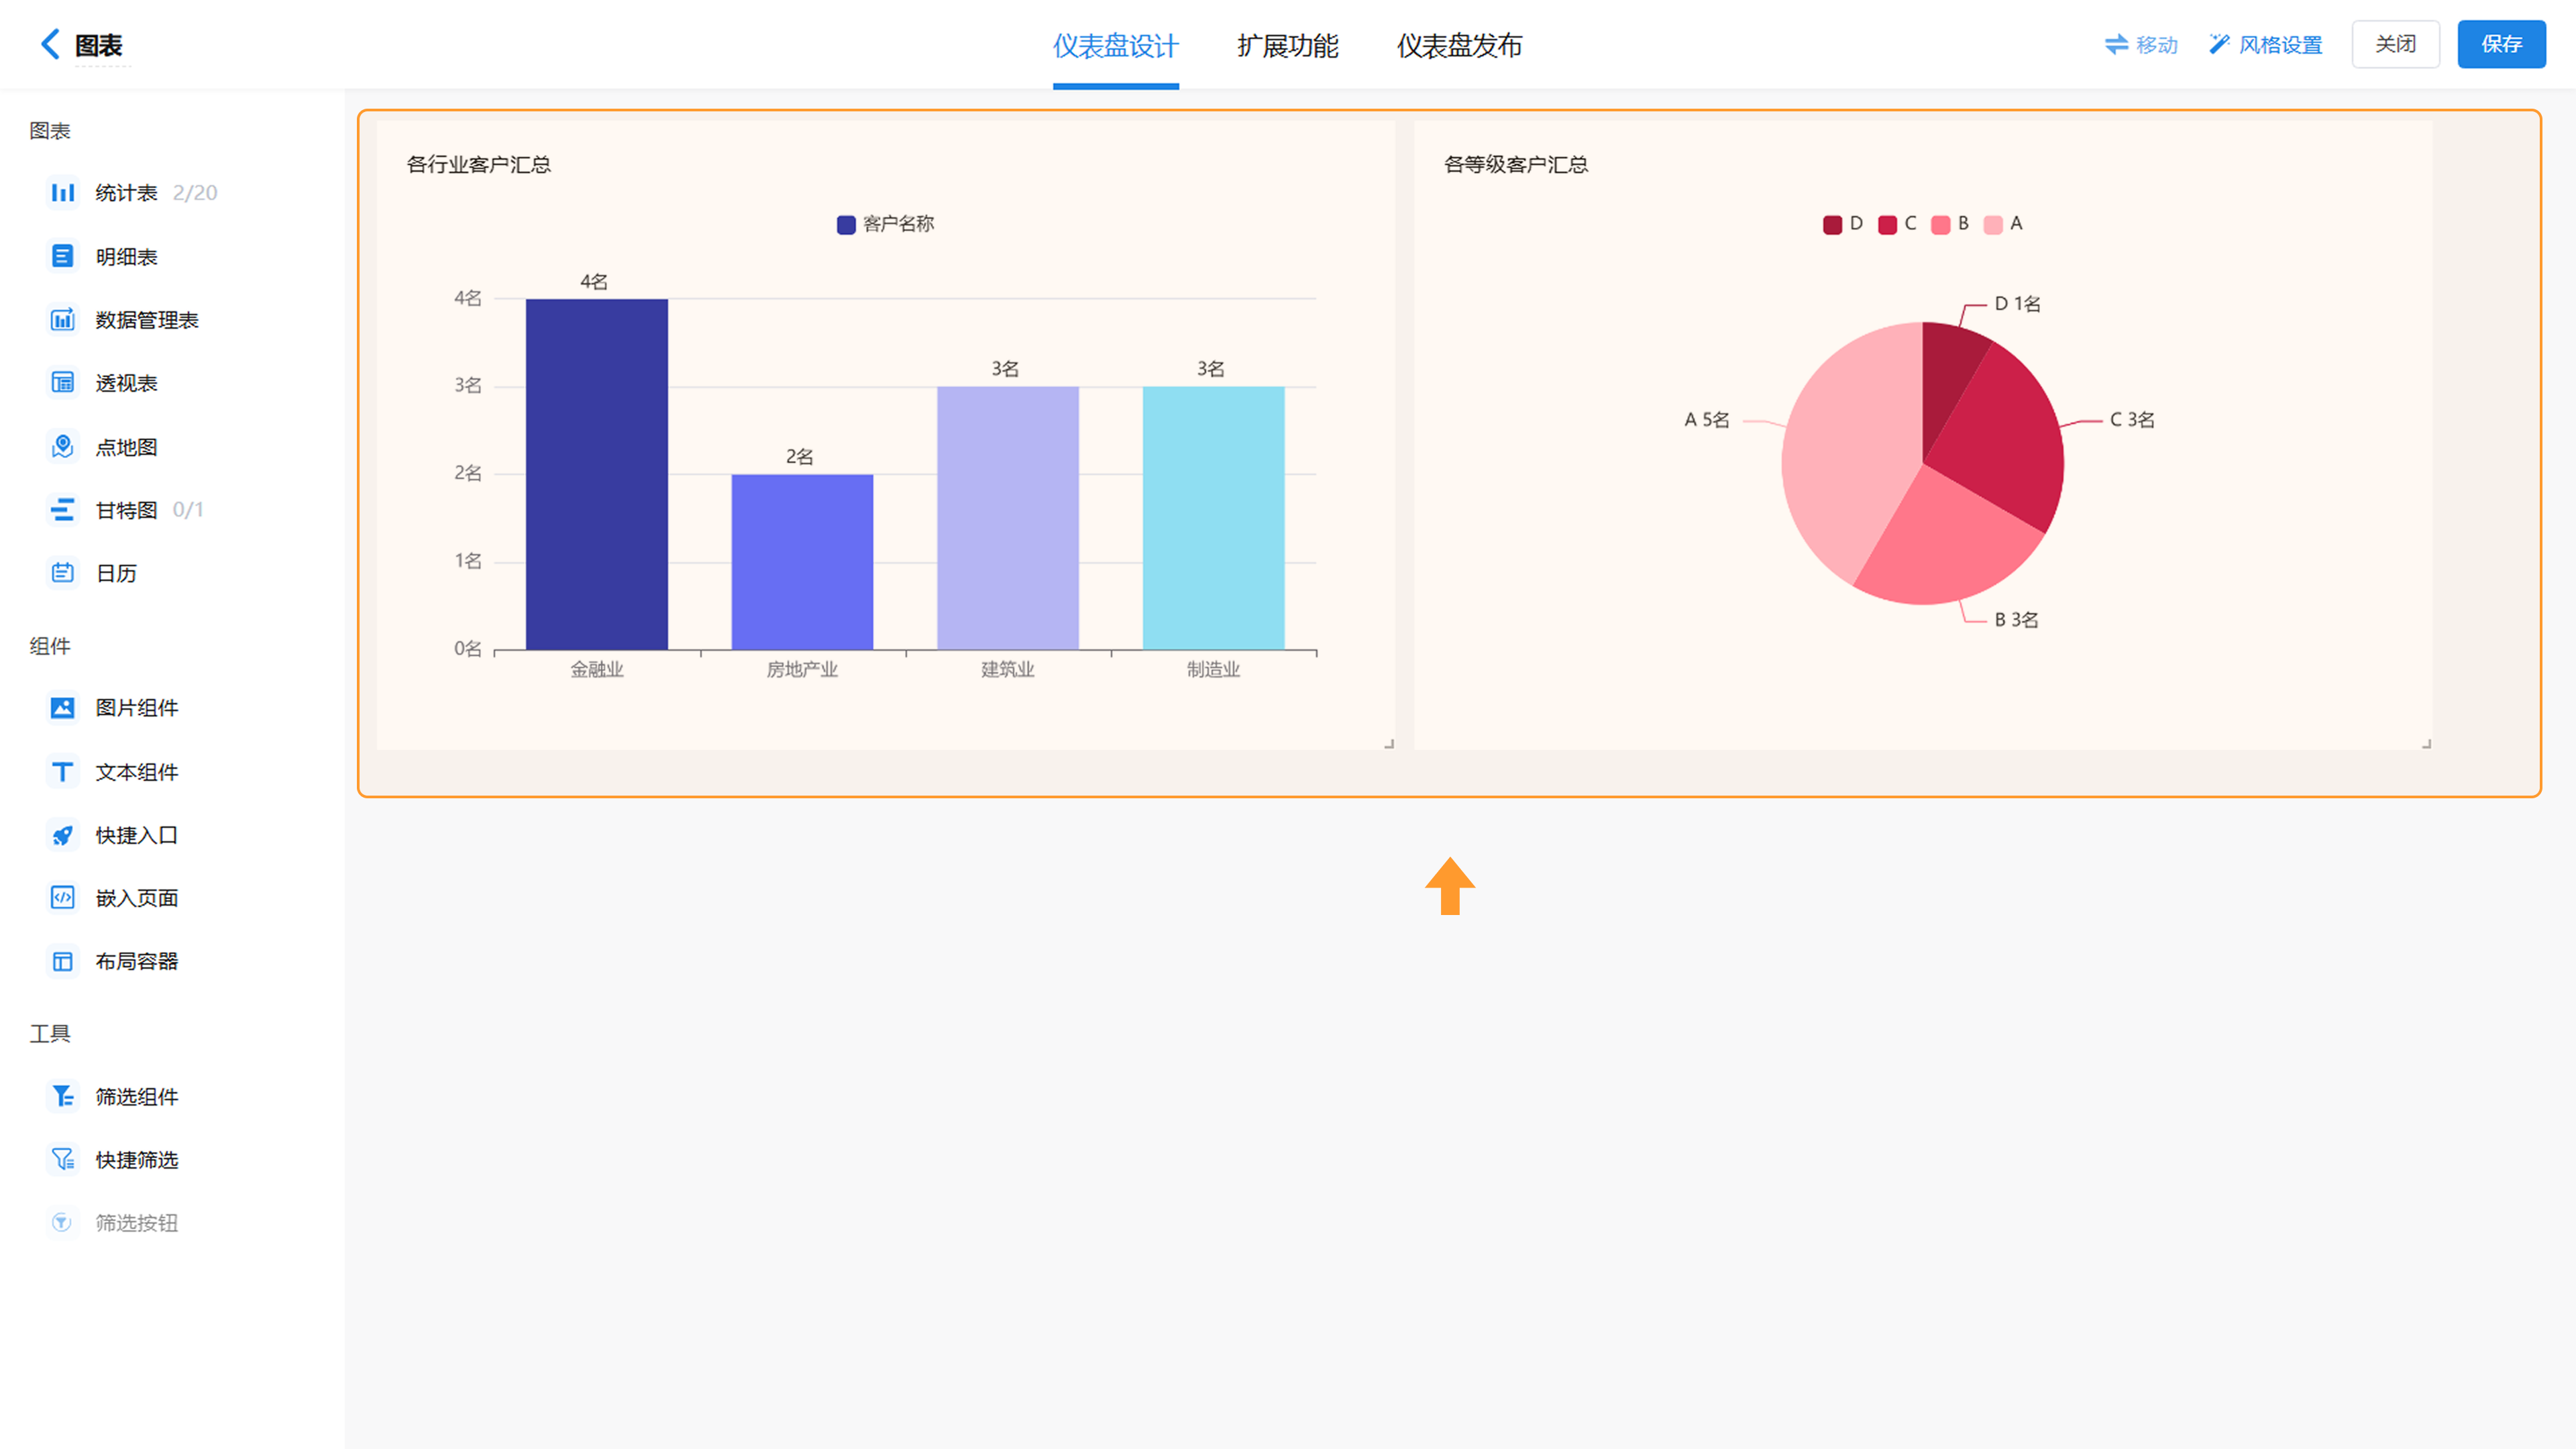Click the 甘特图 gantt icon

pyautogui.click(x=62, y=509)
